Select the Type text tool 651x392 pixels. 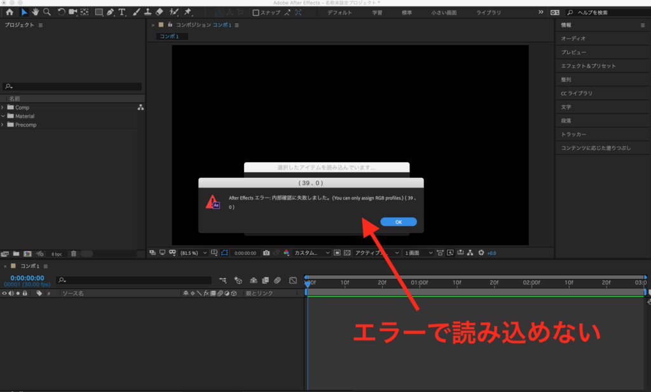[x=122, y=12]
